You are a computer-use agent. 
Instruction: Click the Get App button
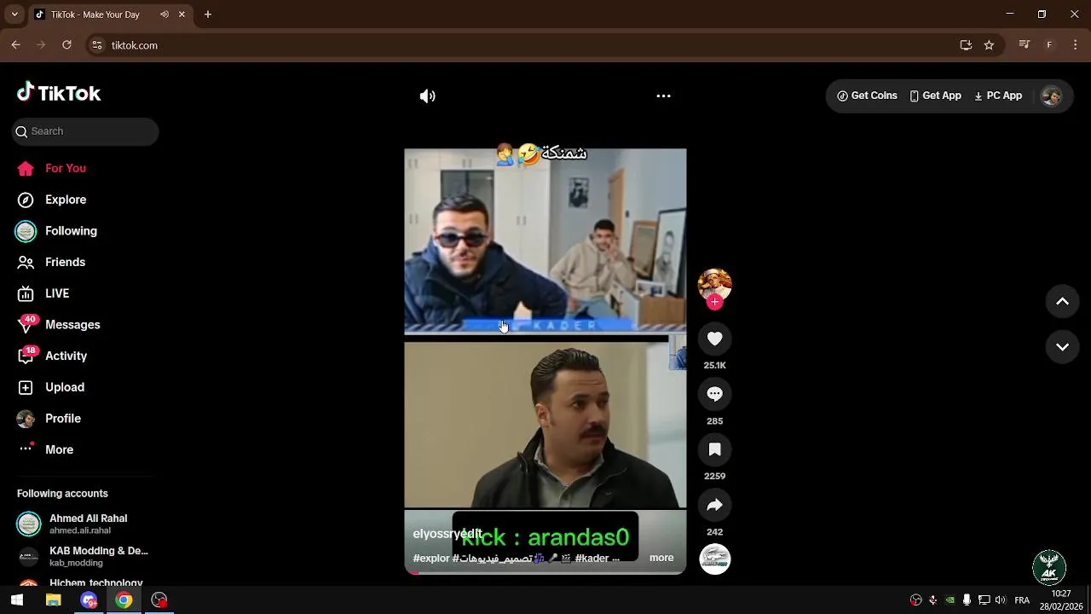[935, 96]
